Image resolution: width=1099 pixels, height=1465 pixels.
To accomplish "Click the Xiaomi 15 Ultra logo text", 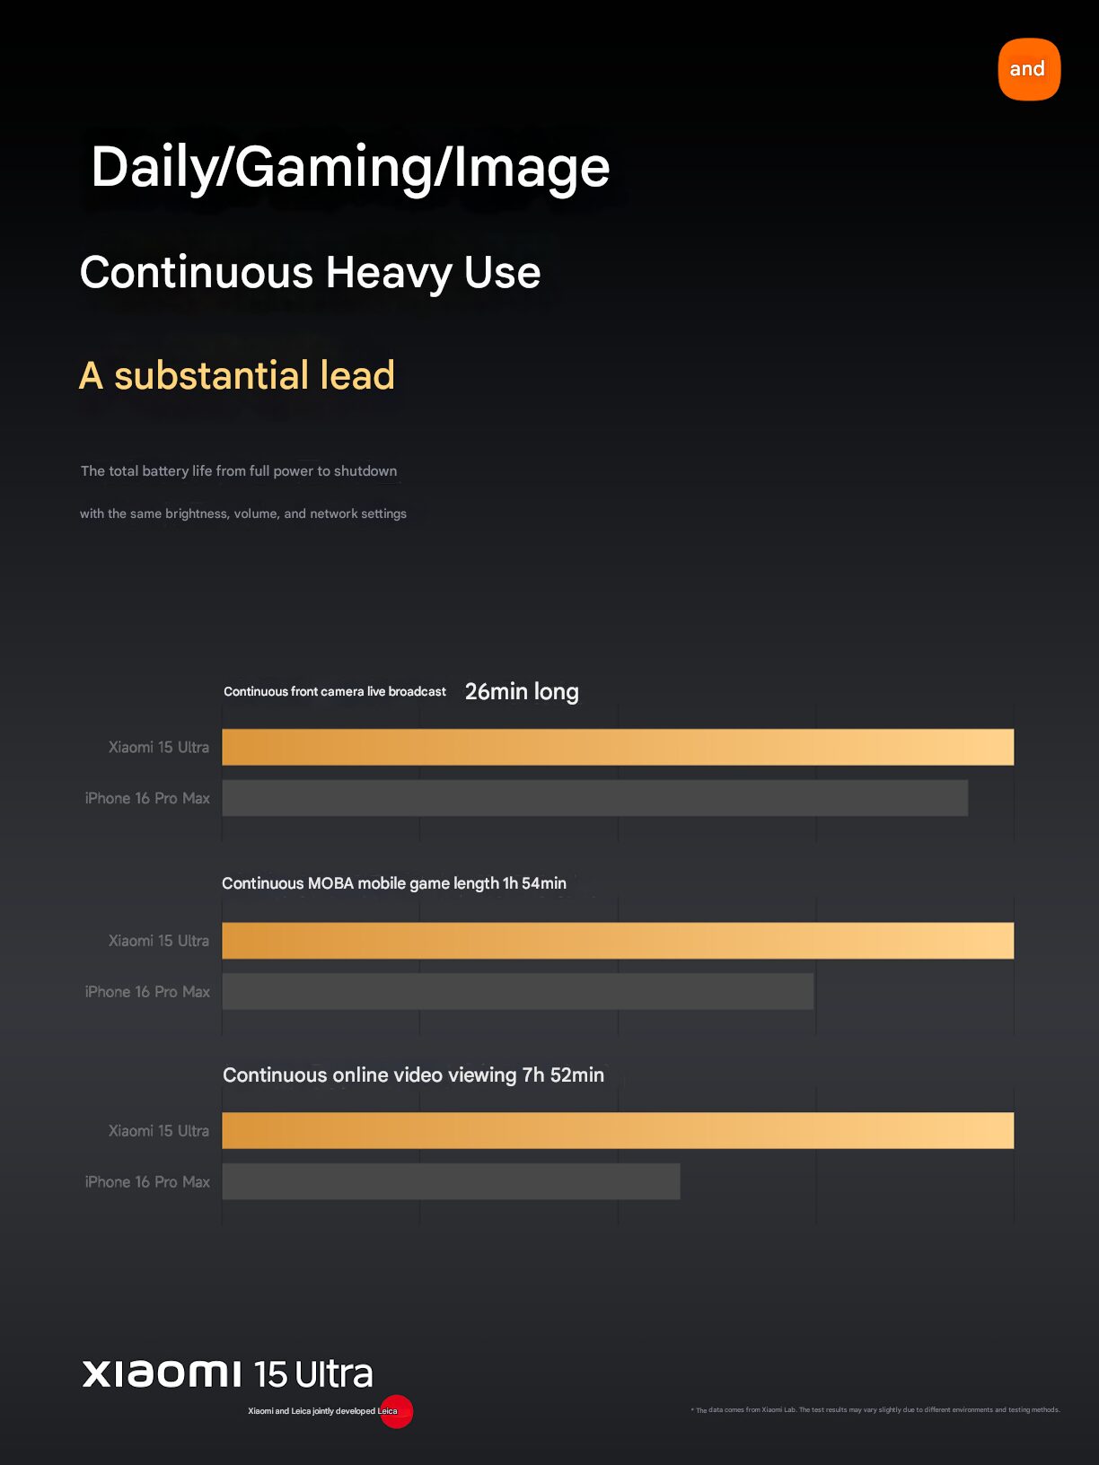I will tap(227, 1373).
